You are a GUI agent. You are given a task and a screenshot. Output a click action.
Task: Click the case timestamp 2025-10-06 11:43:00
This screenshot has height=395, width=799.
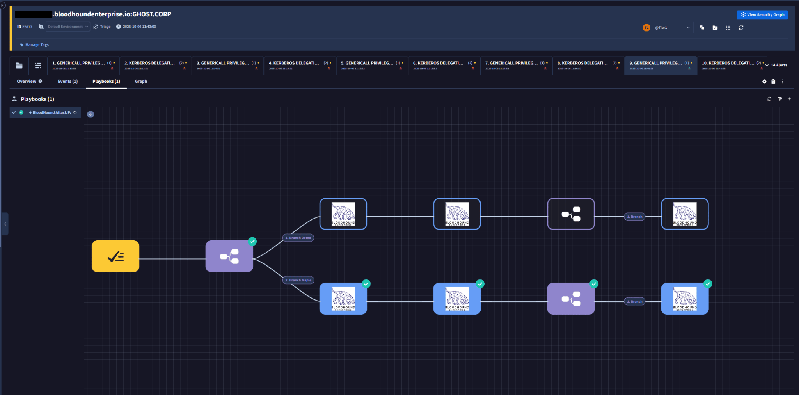coord(139,27)
